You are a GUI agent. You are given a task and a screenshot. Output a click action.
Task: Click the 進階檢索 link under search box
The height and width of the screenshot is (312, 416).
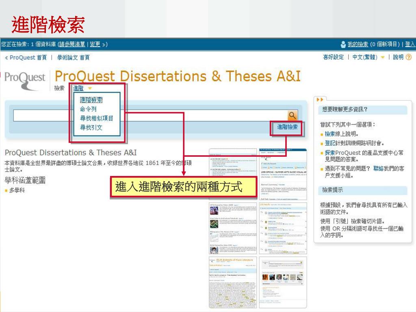287,127
